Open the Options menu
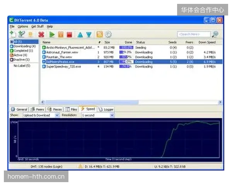This screenshot has height=186, width=232. click(23, 27)
